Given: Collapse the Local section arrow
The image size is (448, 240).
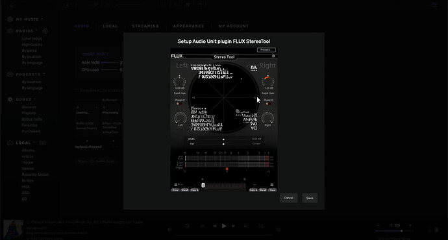Looking at the screenshot, I should pos(34,143).
